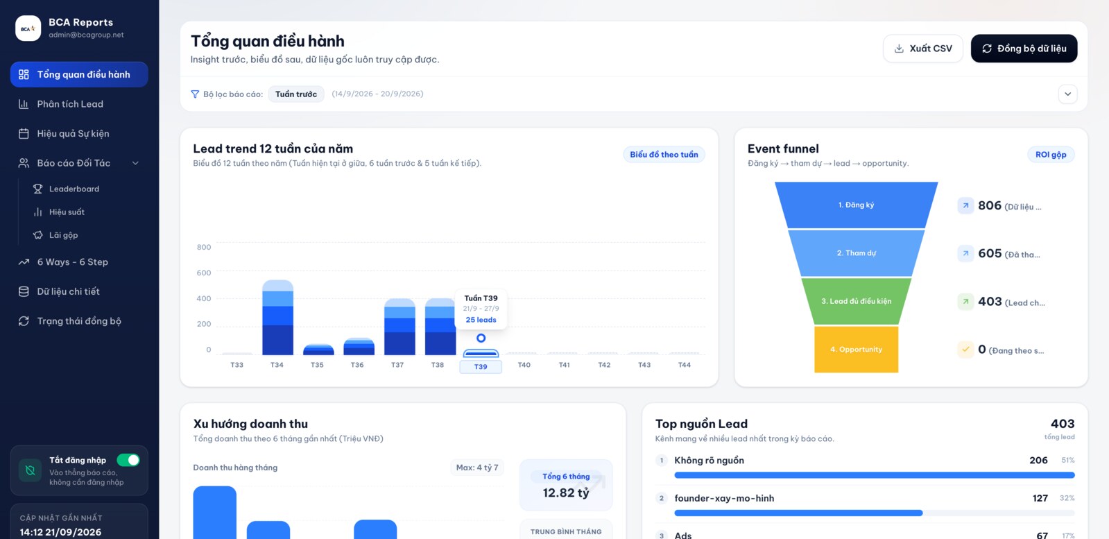
Task: Click the BCA Reports logo icon
Action: click(x=28, y=28)
